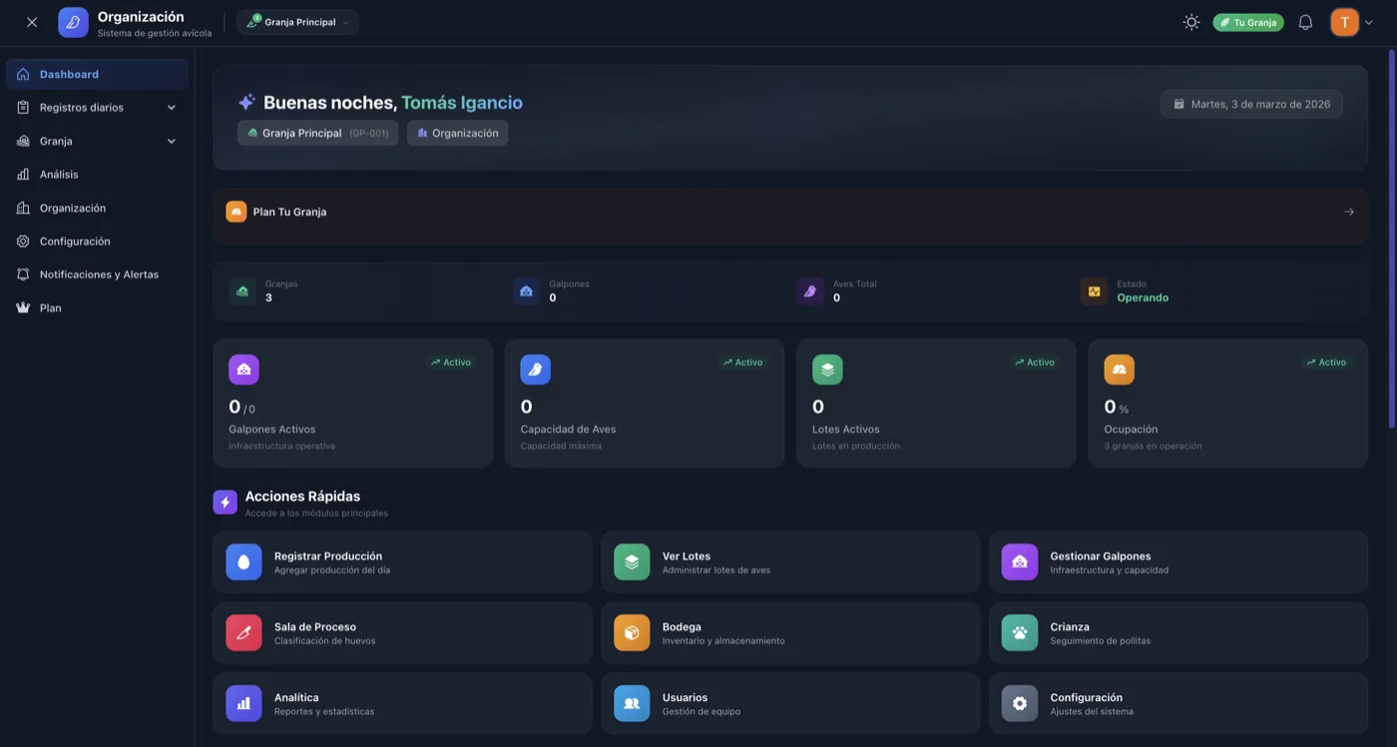Image resolution: width=1397 pixels, height=747 pixels.
Task: Click the Aves Total feather icon
Action: 810,291
